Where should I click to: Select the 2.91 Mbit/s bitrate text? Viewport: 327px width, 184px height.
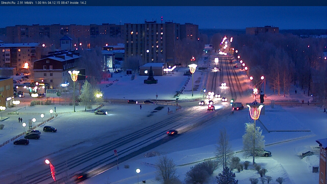point(25,3)
